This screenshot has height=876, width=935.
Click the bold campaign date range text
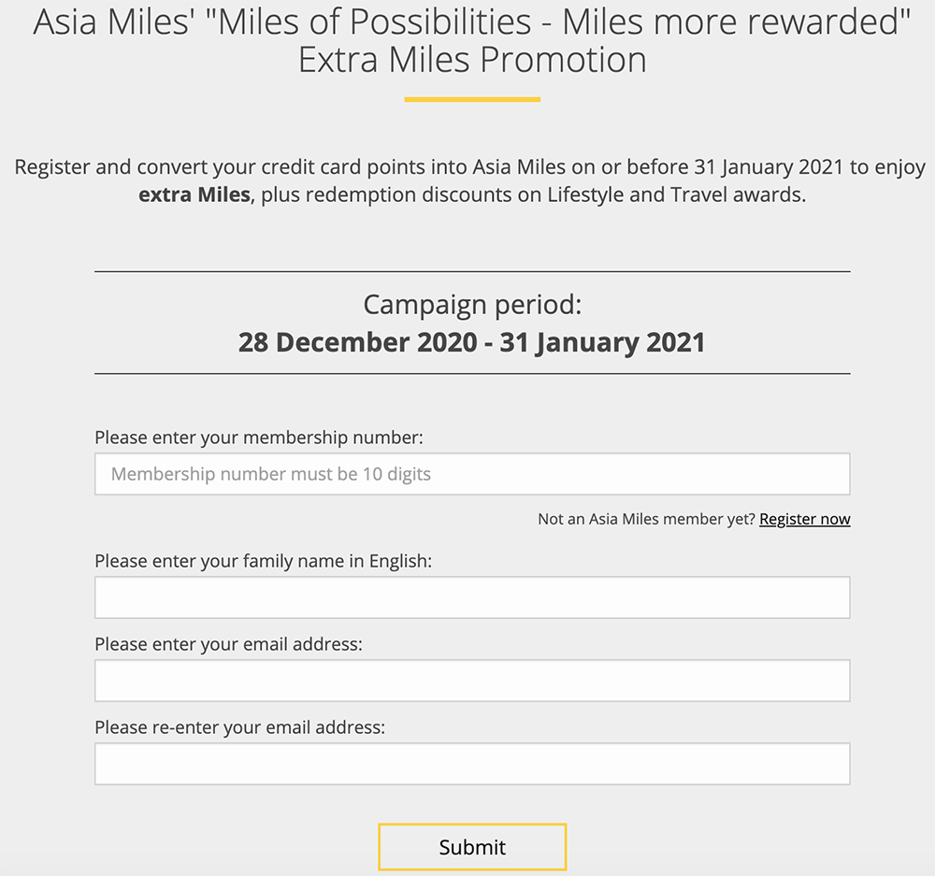click(x=472, y=341)
